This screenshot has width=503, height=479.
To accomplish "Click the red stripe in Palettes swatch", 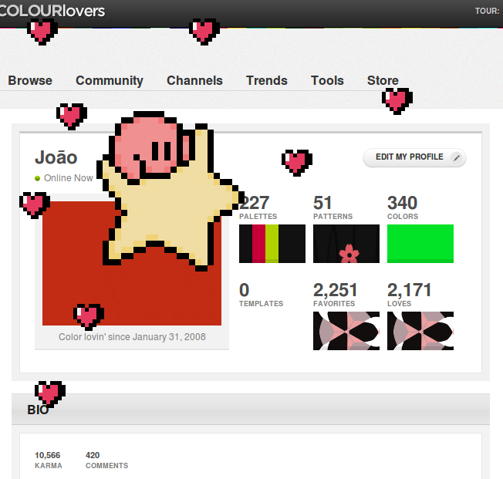I will 259,244.
